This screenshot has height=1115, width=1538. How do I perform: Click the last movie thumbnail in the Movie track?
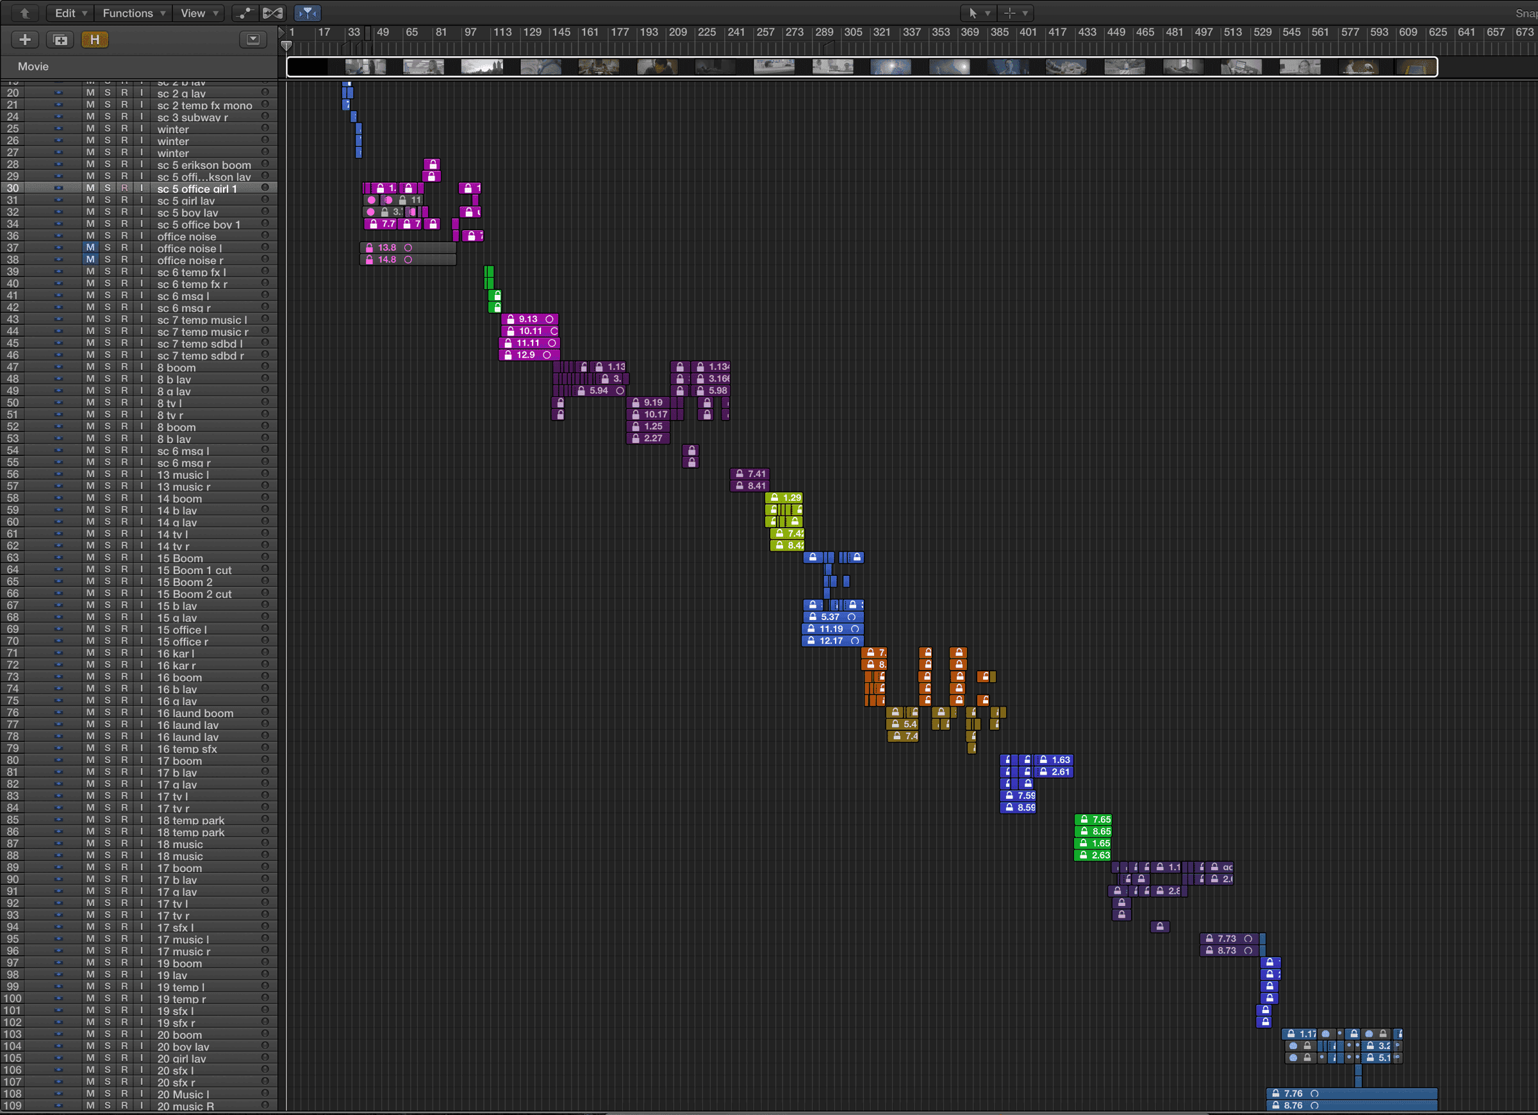1417,67
